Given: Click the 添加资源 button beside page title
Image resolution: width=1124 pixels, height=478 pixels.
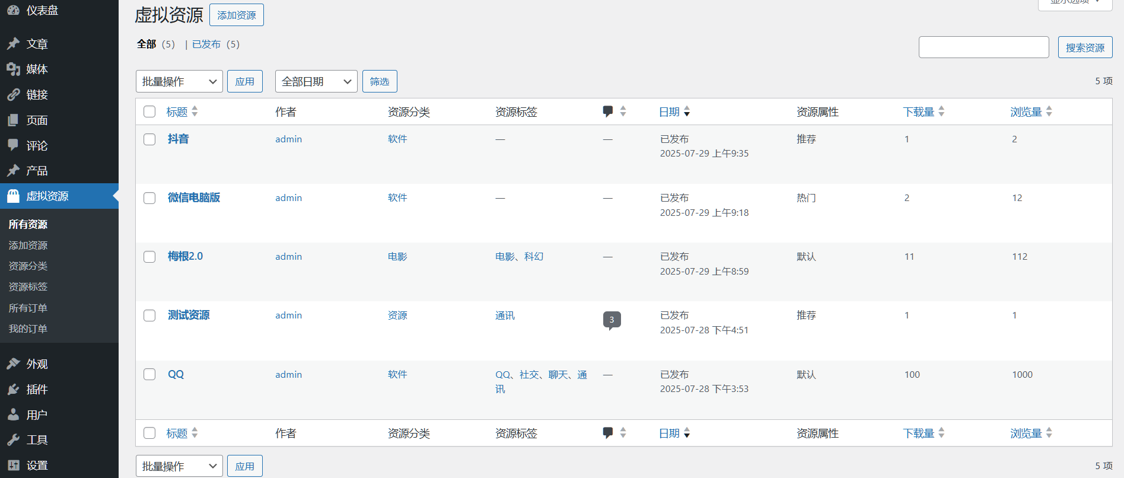Looking at the screenshot, I should [x=237, y=15].
